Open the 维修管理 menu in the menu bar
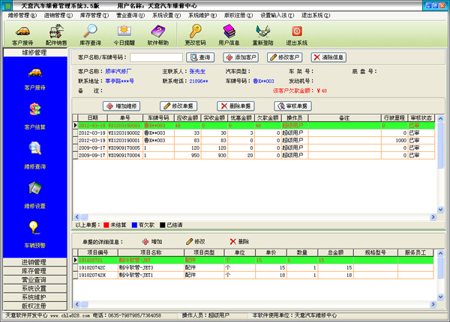The width and height of the screenshot is (450, 322). point(22,14)
